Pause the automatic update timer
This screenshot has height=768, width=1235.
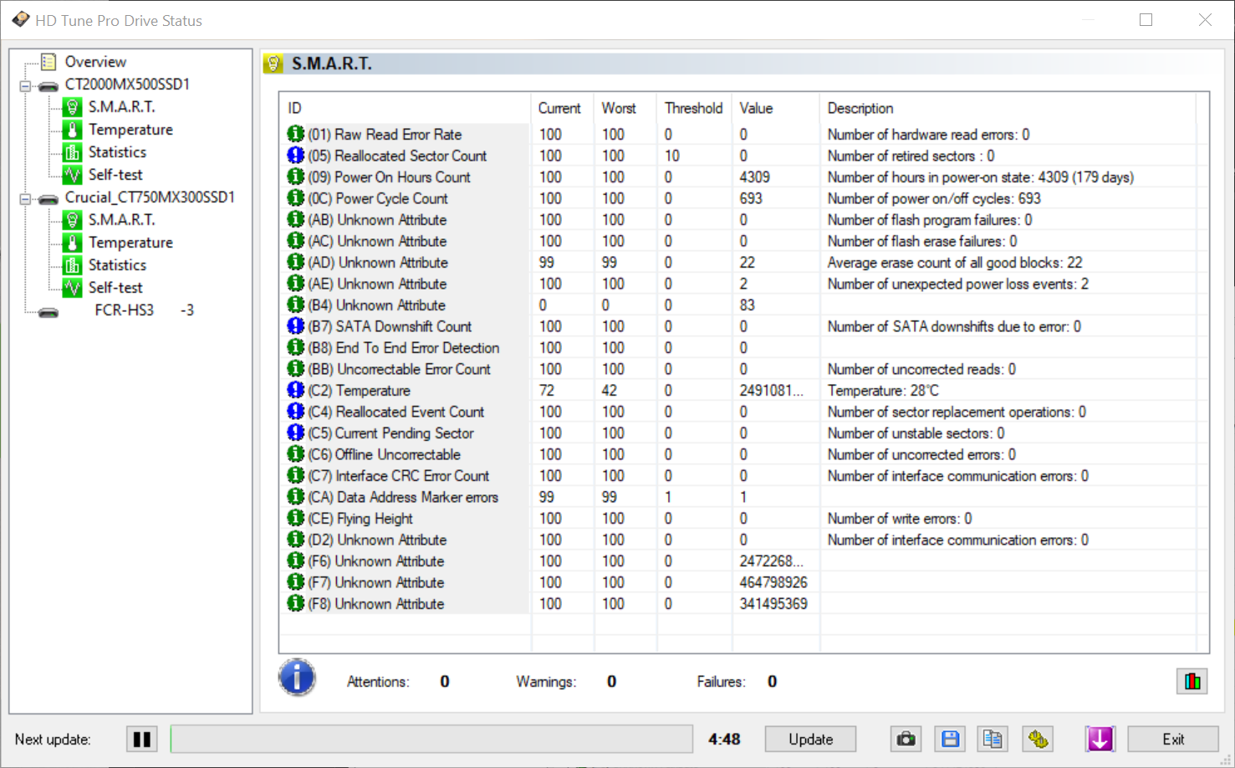(x=142, y=740)
